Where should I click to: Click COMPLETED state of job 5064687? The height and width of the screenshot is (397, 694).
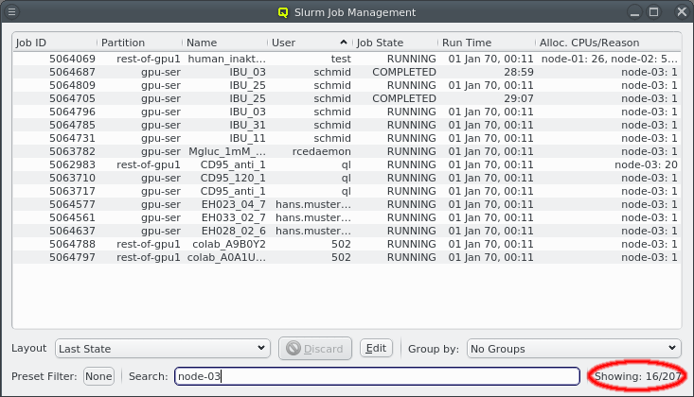point(404,72)
